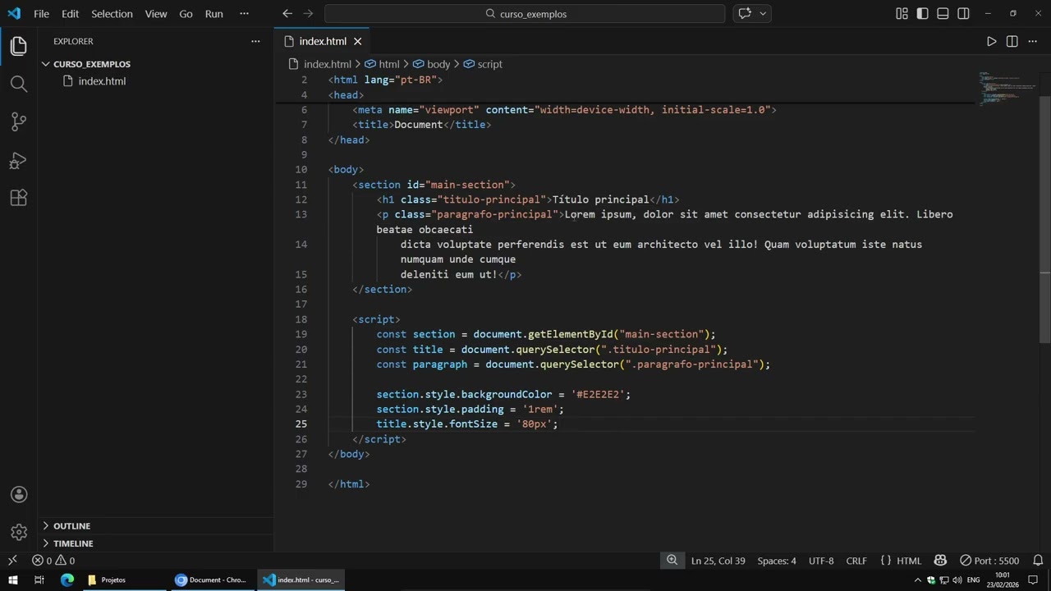1051x591 pixels.
Task: Toggle the Primary Side Bar
Action: [922, 13]
